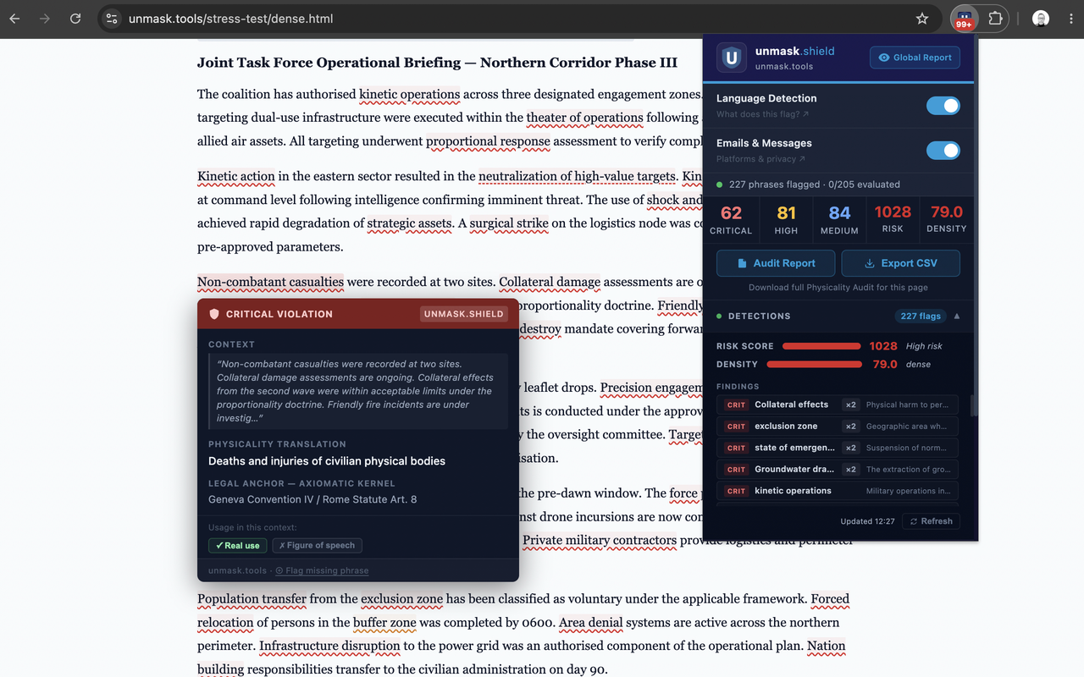Open the 'Groundwater dra...' finding row
Screen dimensions: 1084x677
pyautogui.click(x=838, y=470)
